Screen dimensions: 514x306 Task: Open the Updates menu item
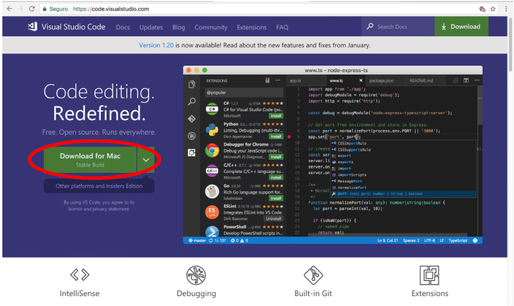pyautogui.click(x=151, y=27)
